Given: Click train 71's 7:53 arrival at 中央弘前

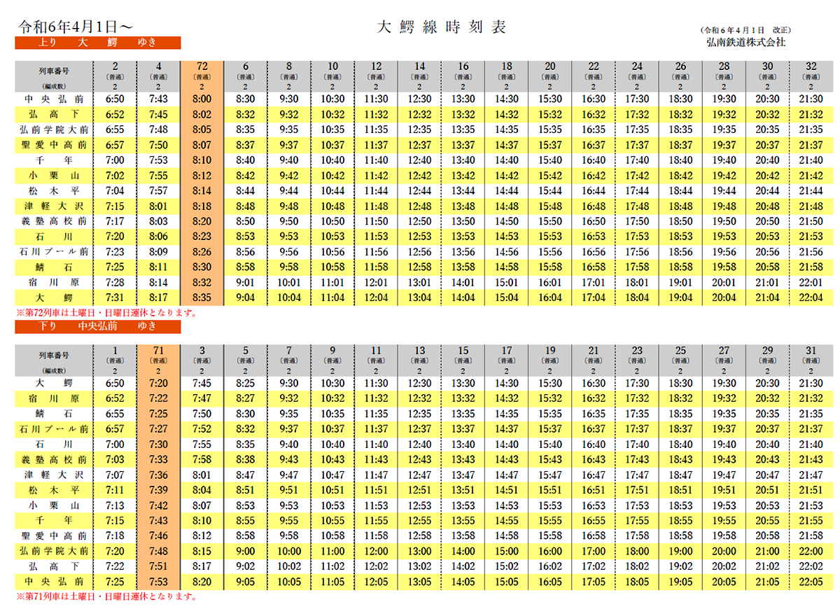Looking at the screenshot, I should [158, 582].
